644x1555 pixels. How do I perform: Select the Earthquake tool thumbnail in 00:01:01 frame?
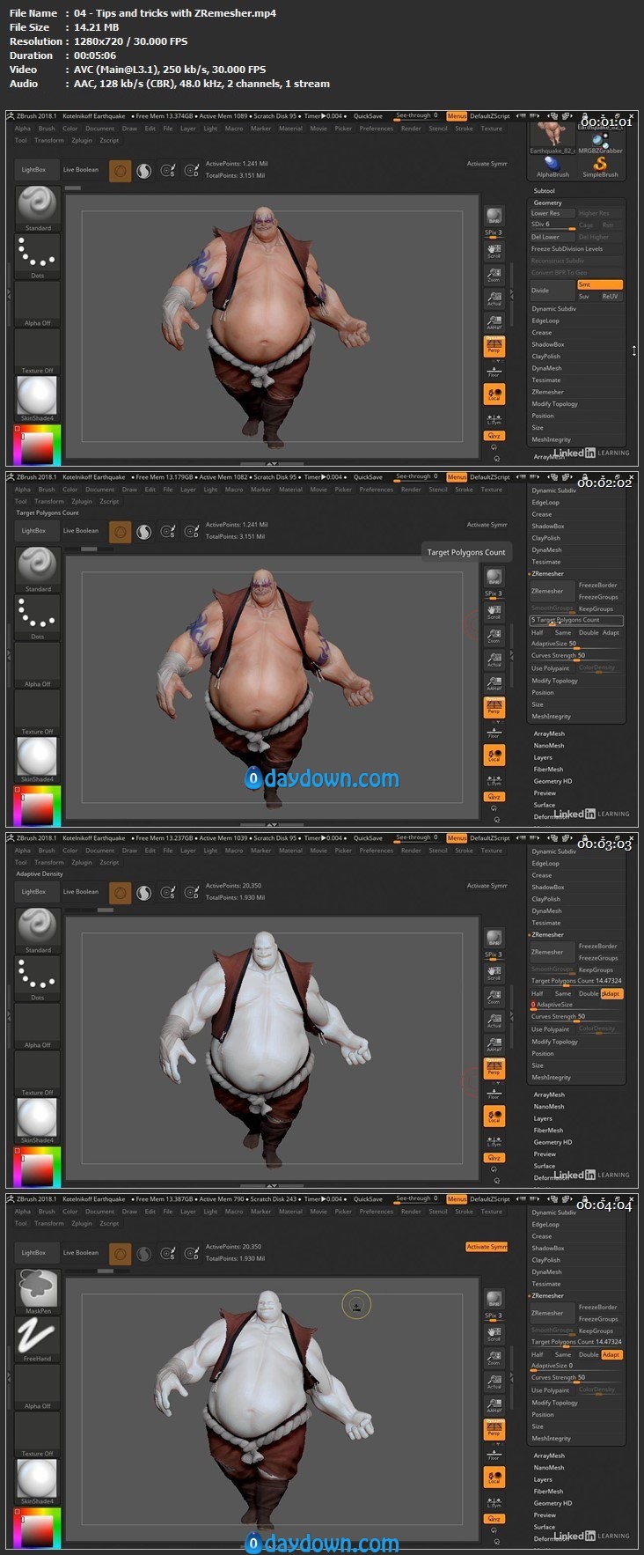553,136
